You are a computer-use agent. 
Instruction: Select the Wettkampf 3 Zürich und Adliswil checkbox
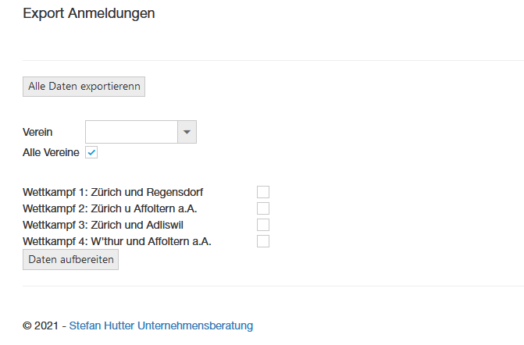click(x=263, y=225)
